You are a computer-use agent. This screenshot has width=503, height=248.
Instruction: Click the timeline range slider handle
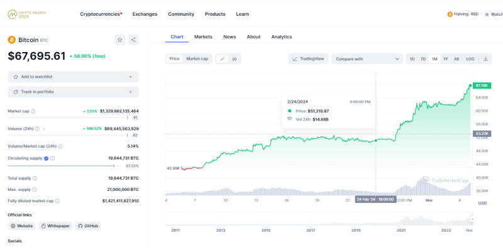(x=472, y=219)
